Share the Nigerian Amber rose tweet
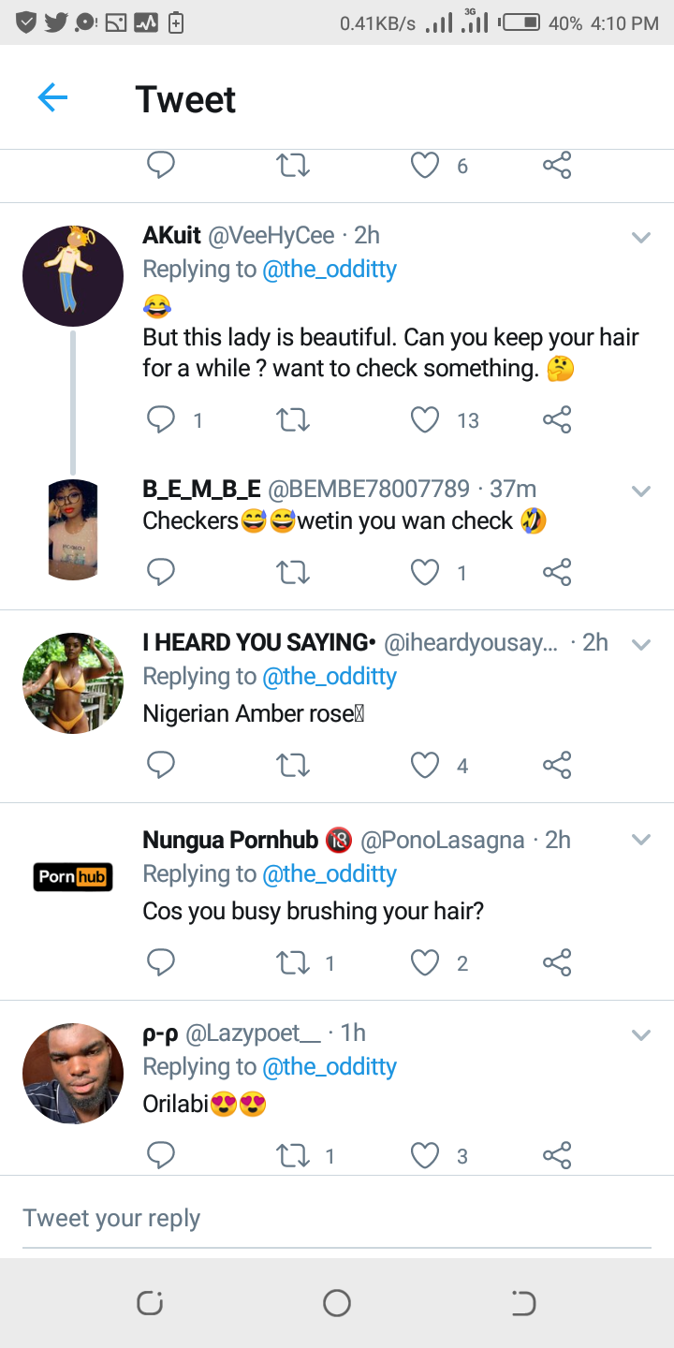The height and width of the screenshot is (1348, 674). click(x=557, y=766)
